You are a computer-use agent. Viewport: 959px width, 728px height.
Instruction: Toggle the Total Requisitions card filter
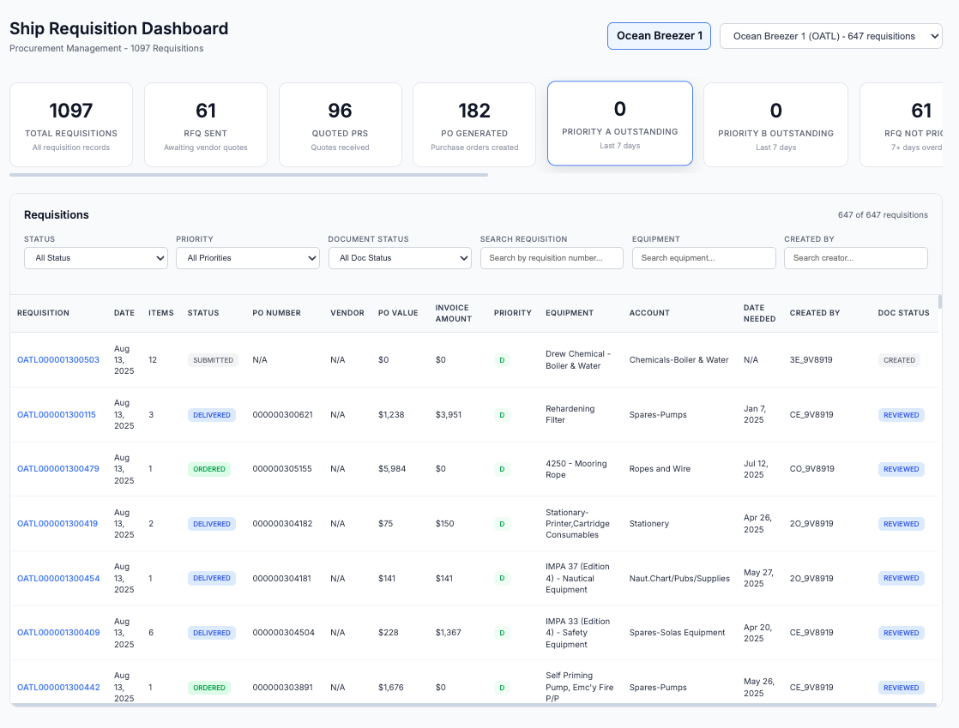click(x=71, y=123)
